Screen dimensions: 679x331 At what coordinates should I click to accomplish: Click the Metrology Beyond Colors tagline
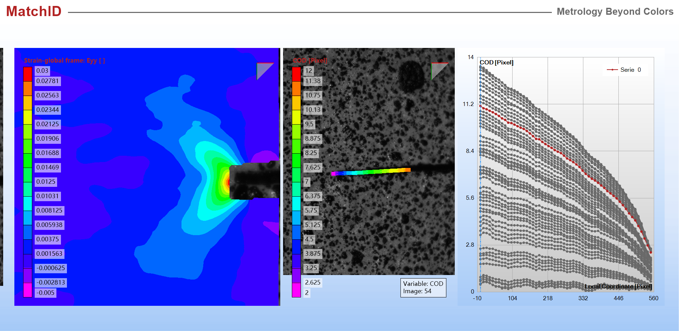[x=615, y=12]
